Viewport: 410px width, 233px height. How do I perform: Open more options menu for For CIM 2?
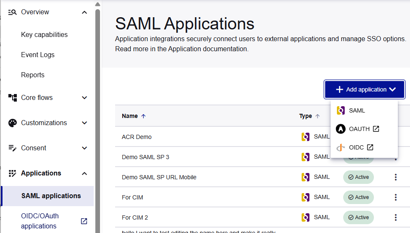[x=396, y=217]
